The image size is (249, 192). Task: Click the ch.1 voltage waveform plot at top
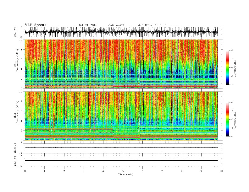pyautogui.click(x=121, y=32)
